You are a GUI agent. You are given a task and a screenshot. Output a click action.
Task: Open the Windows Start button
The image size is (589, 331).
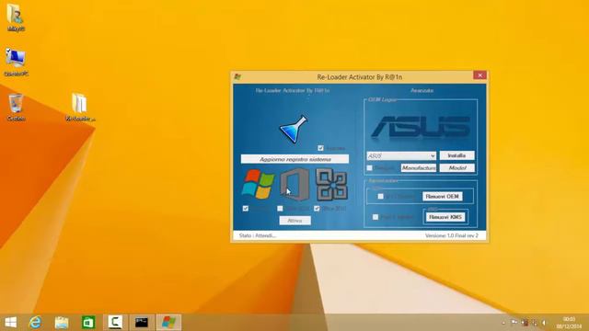click(10, 323)
